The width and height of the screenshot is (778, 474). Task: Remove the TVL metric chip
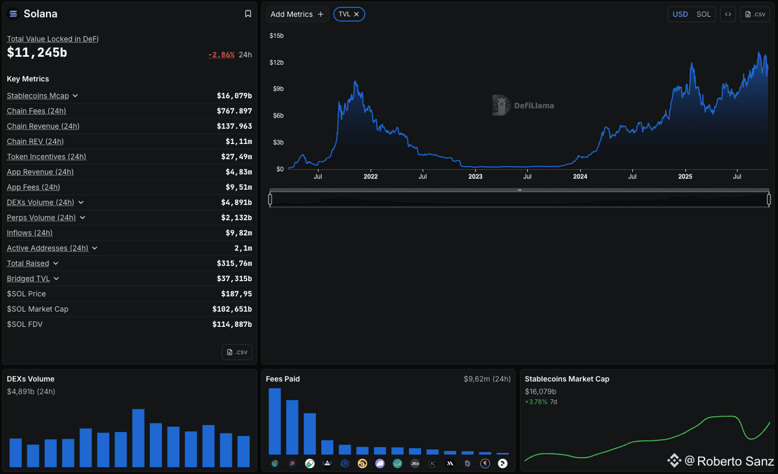coord(356,14)
